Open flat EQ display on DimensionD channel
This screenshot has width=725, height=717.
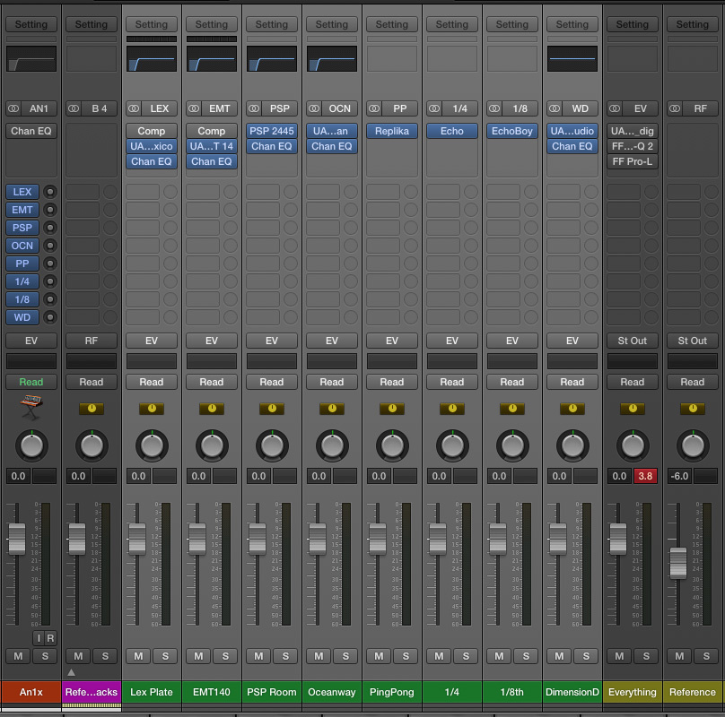click(x=572, y=58)
